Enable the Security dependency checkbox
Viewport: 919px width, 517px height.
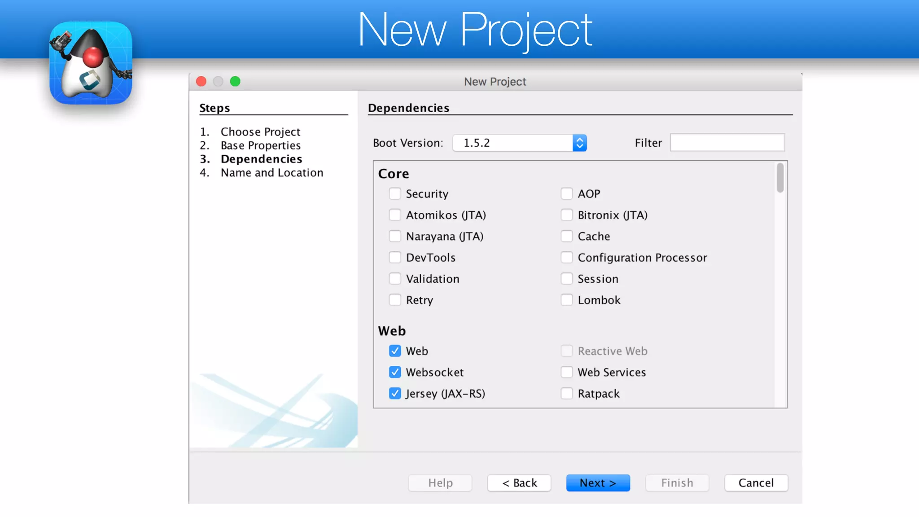395,193
